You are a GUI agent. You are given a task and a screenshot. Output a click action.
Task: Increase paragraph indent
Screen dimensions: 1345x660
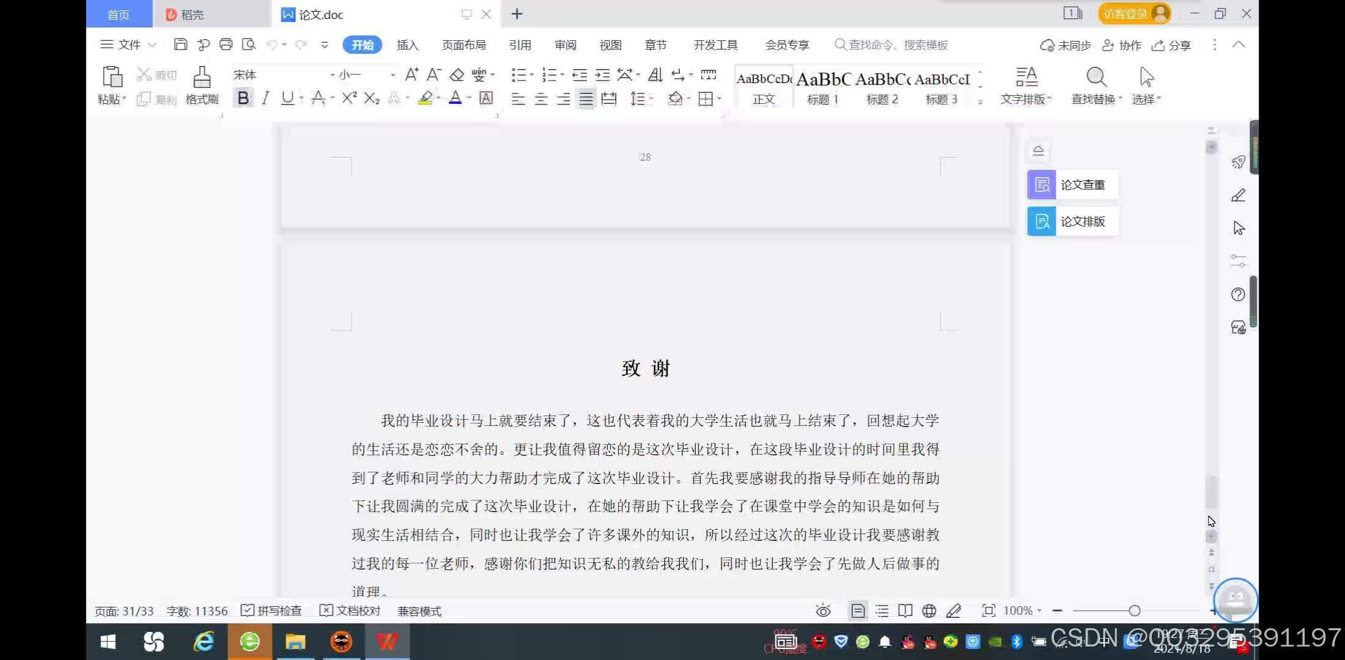[x=602, y=75]
